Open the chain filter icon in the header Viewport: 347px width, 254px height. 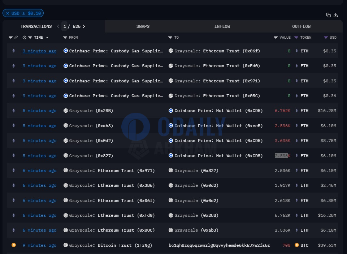tap(10, 38)
